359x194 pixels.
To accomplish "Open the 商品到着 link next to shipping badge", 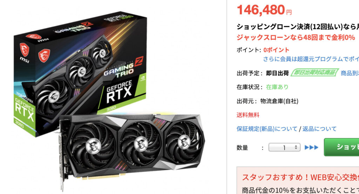I will 350,73.
